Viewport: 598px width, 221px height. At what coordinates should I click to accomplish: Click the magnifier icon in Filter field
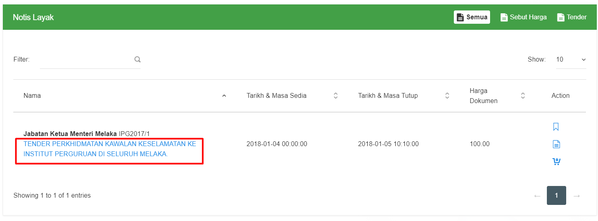pos(137,60)
